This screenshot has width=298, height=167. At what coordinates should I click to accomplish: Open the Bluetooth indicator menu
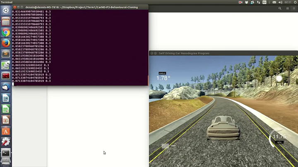269,2
